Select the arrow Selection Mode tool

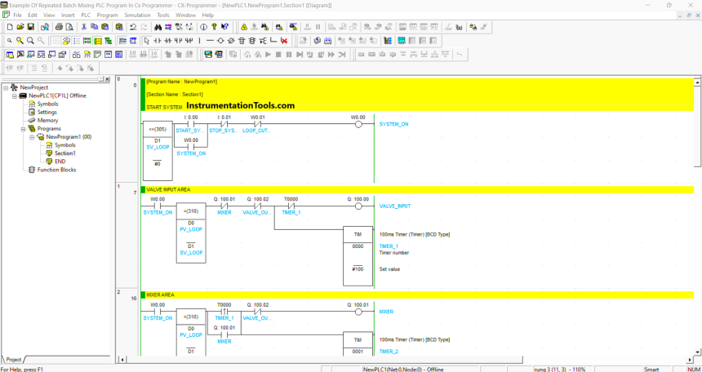click(146, 41)
